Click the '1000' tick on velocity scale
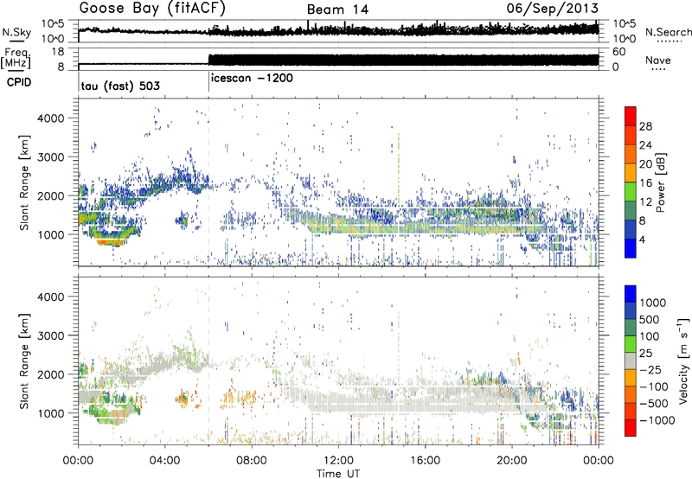Screen dimensions: 692x479 [653, 303]
